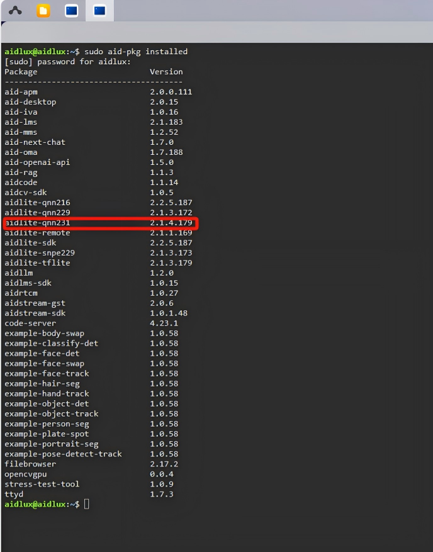This screenshot has height=552, width=433.
Task: Select the active second terminal taskbar icon
Action: 99,11
